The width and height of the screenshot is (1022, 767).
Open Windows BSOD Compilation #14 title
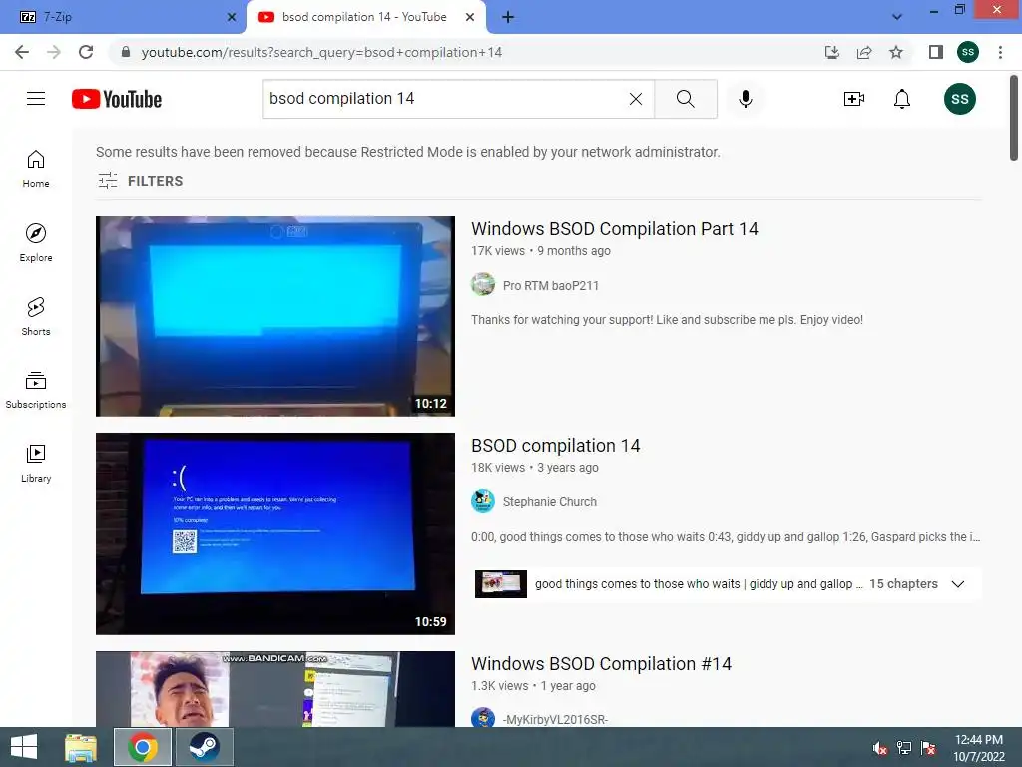[601, 664]
